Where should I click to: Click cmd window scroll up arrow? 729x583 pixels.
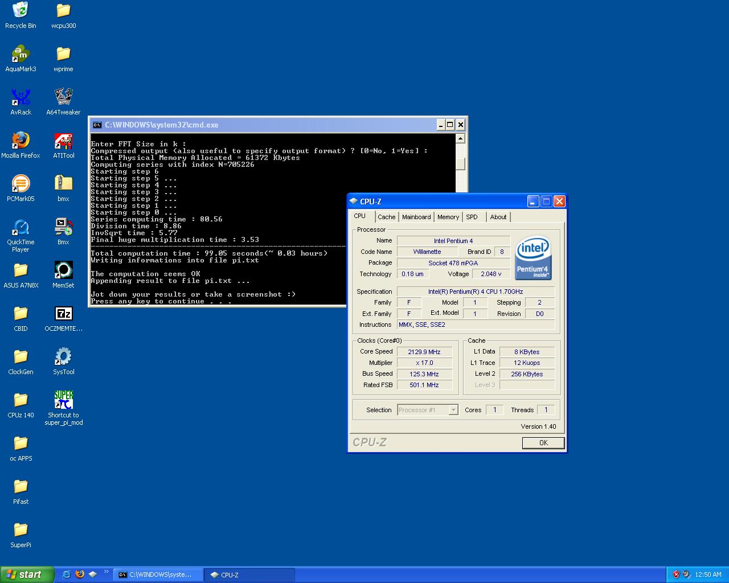coord(461,138)
